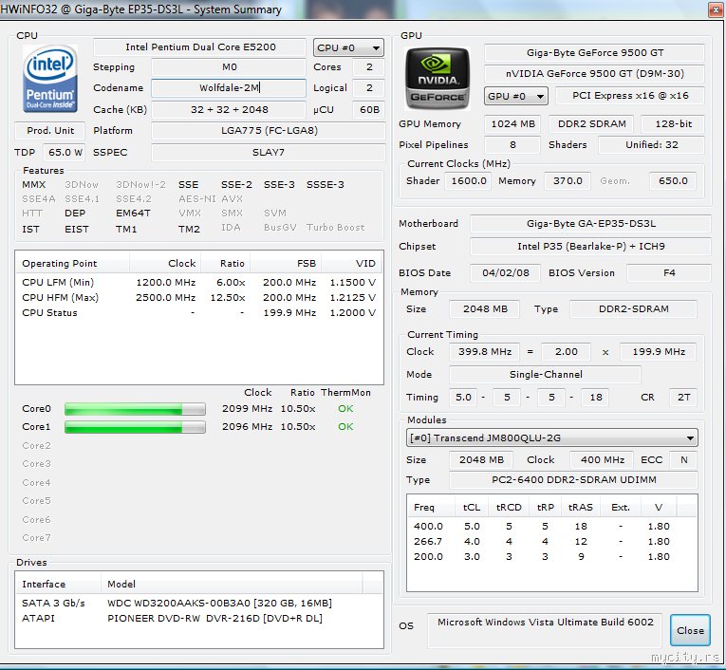Click the Shader clock 1600.0 value
This screenshot has width=726, height=670.
pos(468,181)
